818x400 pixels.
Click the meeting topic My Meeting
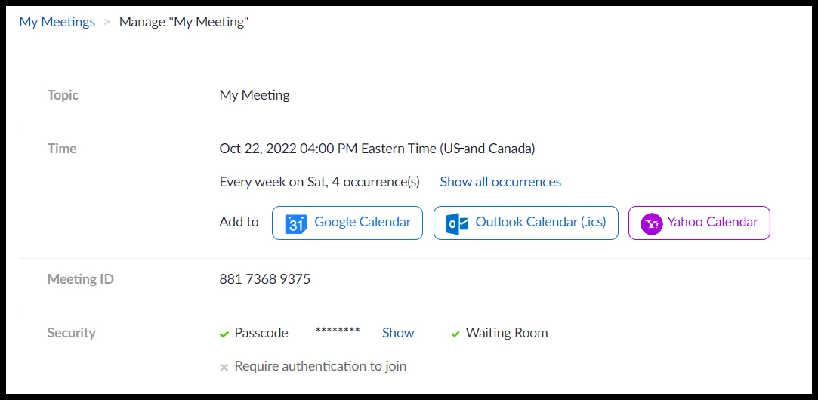pyautogui.click(x=255, y=95)
